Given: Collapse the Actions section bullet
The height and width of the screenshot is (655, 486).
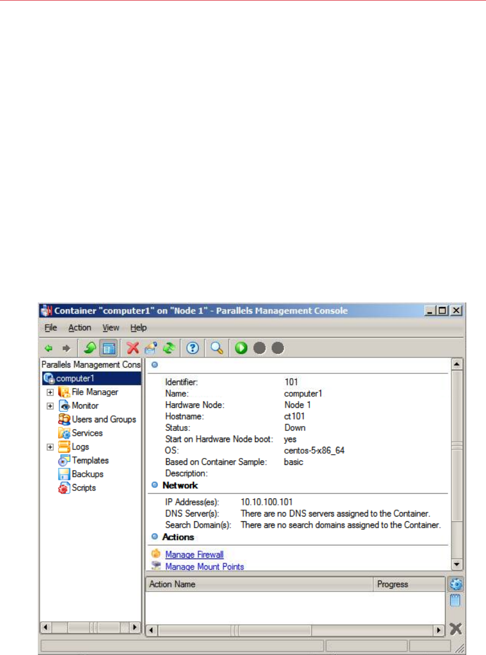Looking at the screenshot, I should tap(155, 537).
